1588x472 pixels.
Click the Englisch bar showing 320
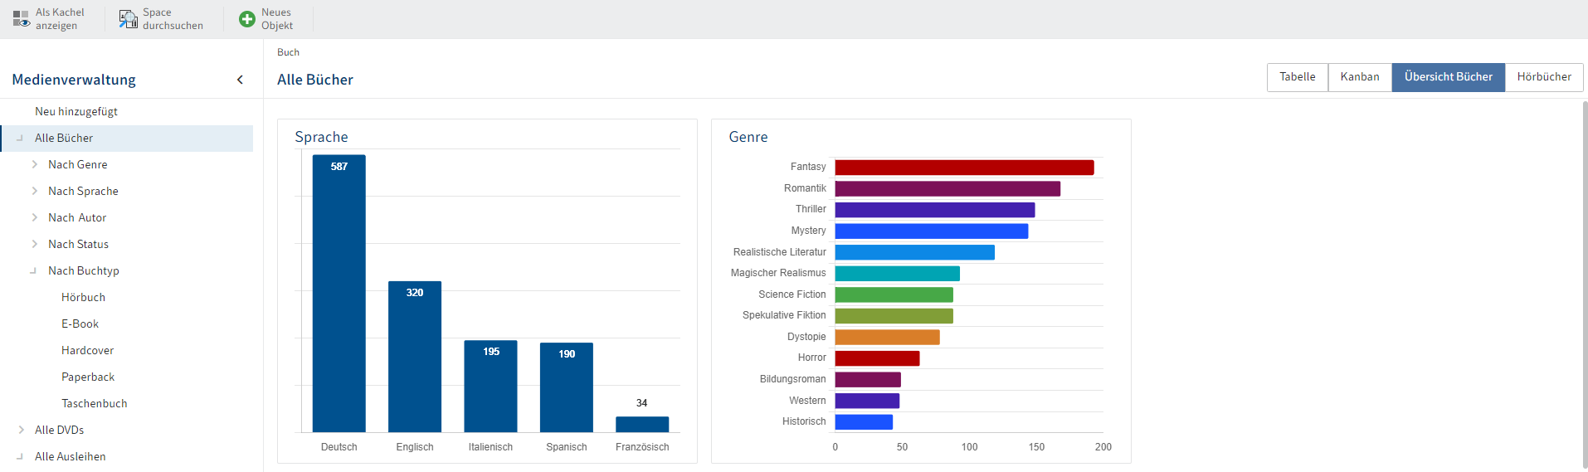coord(415,357)
